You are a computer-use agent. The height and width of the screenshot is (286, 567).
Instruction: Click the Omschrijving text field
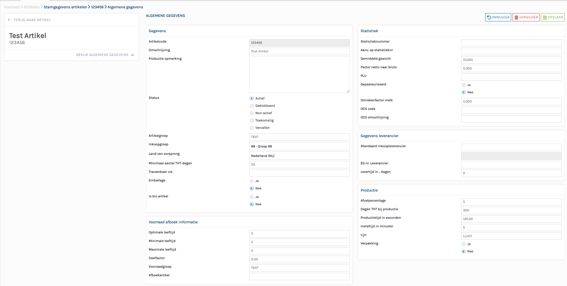(299, 51)
